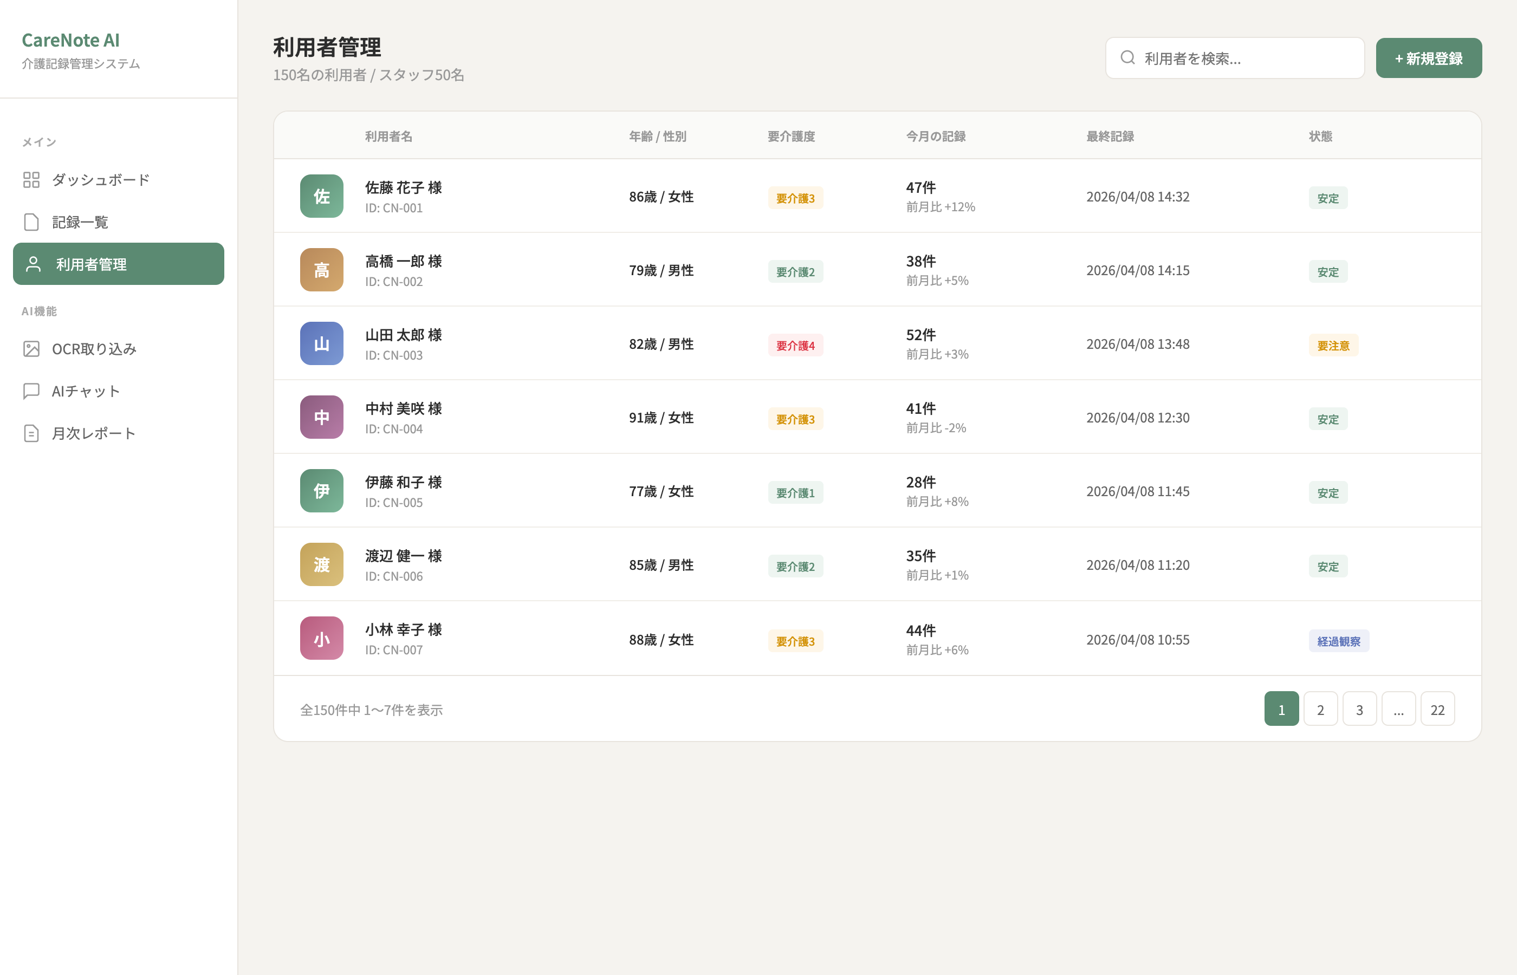
Task: Click the magnifier icon in search box
Action: [x=1127, y=58]
